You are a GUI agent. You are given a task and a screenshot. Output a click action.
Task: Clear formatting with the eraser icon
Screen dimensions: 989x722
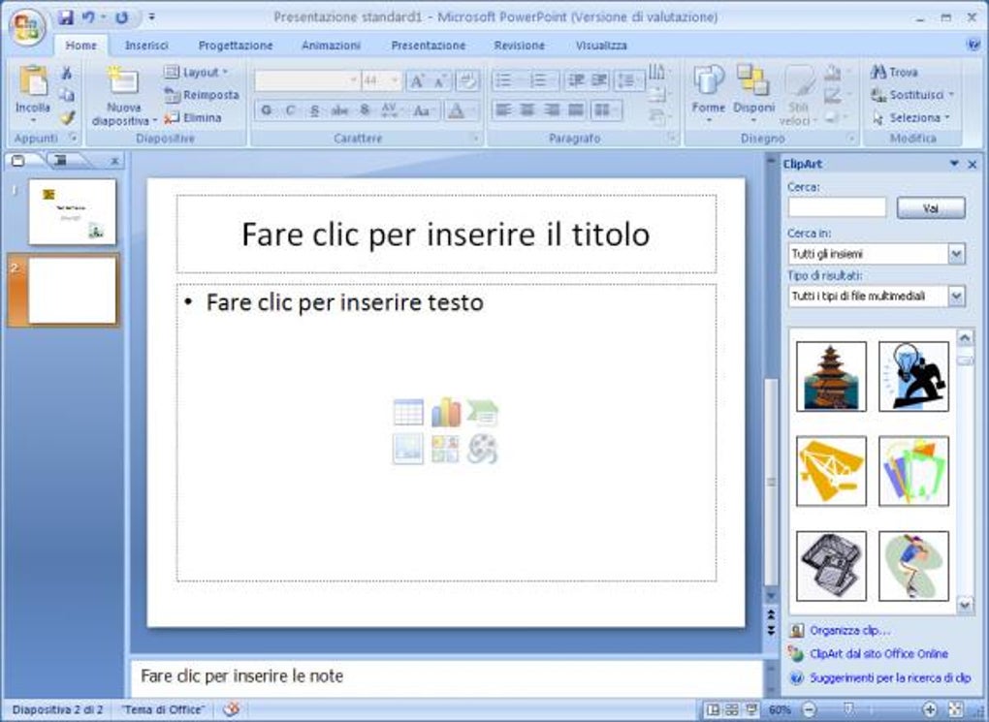click(x=467, y=80)
